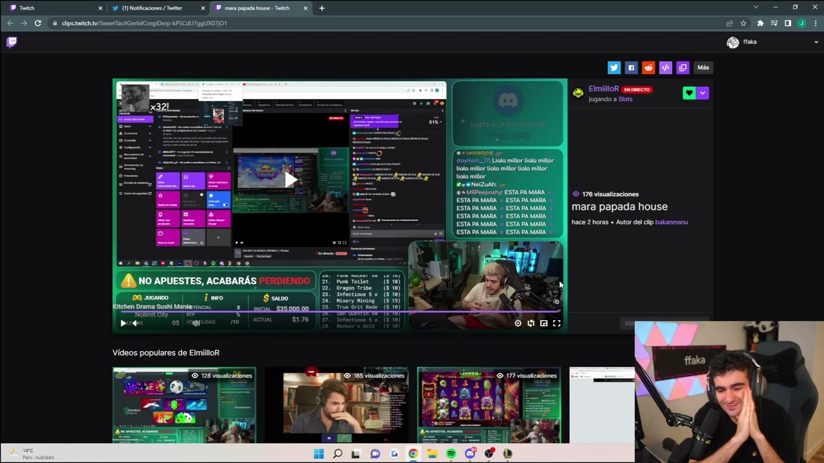
Task: Copy the clip link icon
Action: [683, 68]
